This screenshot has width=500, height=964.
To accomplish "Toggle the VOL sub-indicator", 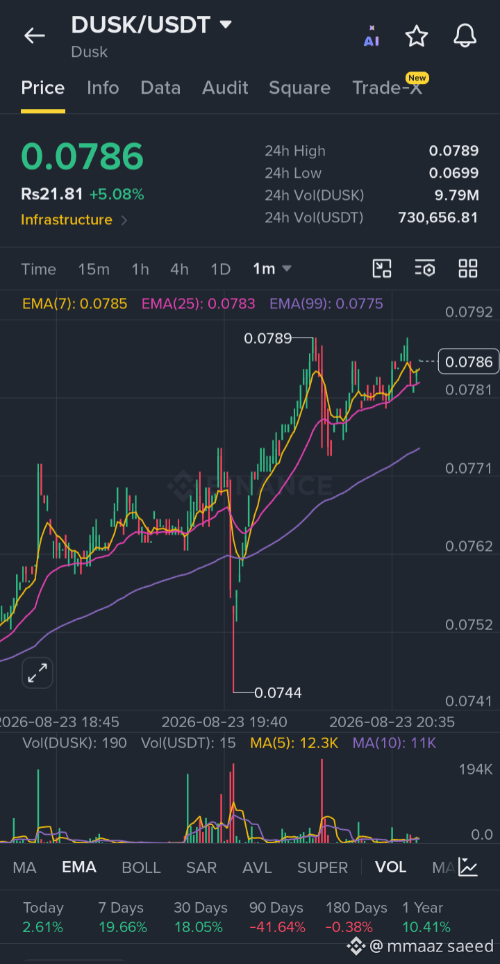I will [391, 867].
